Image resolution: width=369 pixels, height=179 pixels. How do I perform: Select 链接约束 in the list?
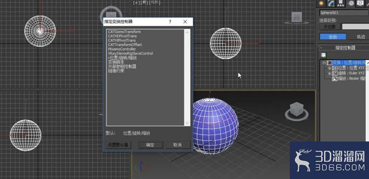pyautogui.click(x=116, y=71)
